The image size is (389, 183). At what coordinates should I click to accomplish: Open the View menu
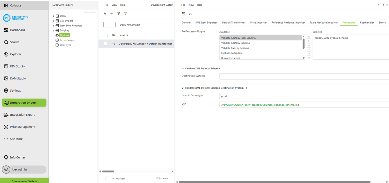tap(114, 5)
